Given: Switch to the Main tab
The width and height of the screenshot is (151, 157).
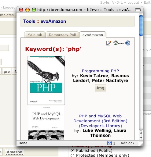Looking at the screenshot, I should click(x=35, y=35).
